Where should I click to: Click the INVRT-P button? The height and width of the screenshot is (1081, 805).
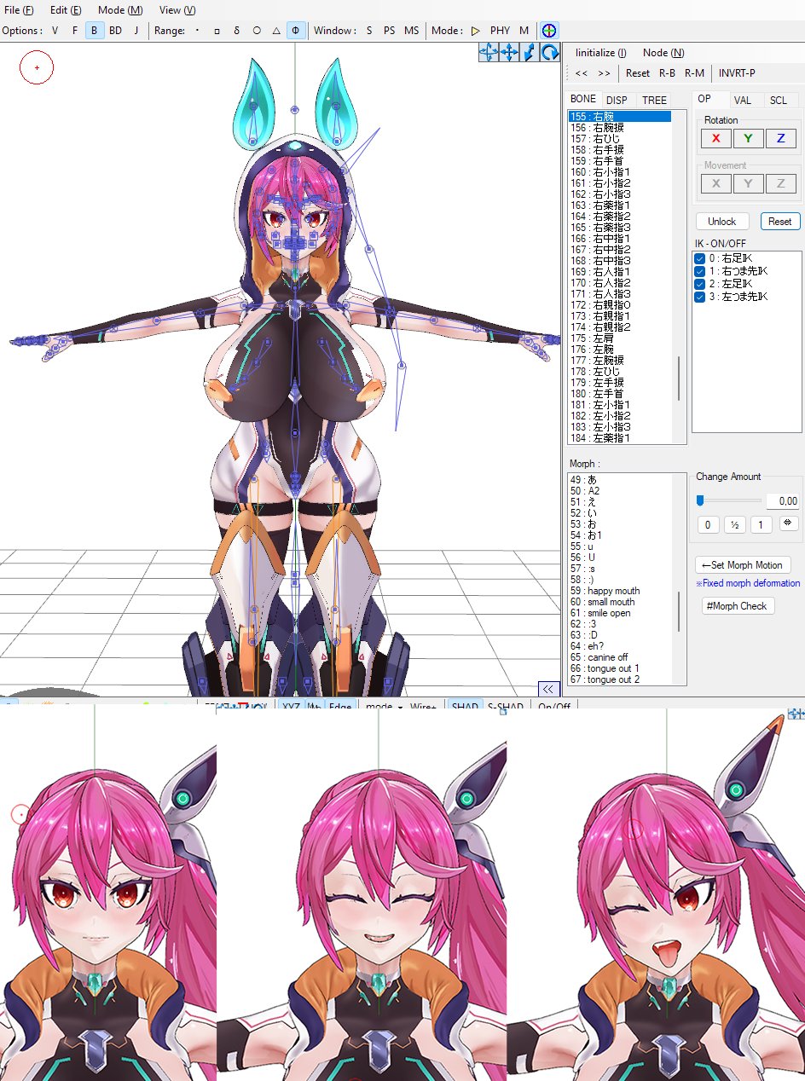pyautogui.click(x=737, y=73)
